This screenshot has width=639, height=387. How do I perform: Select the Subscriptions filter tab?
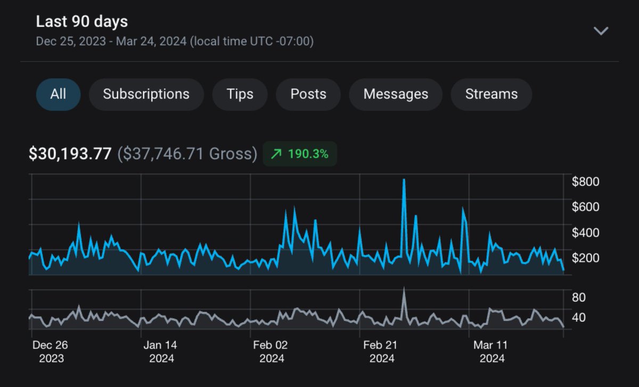click(146, 94)
